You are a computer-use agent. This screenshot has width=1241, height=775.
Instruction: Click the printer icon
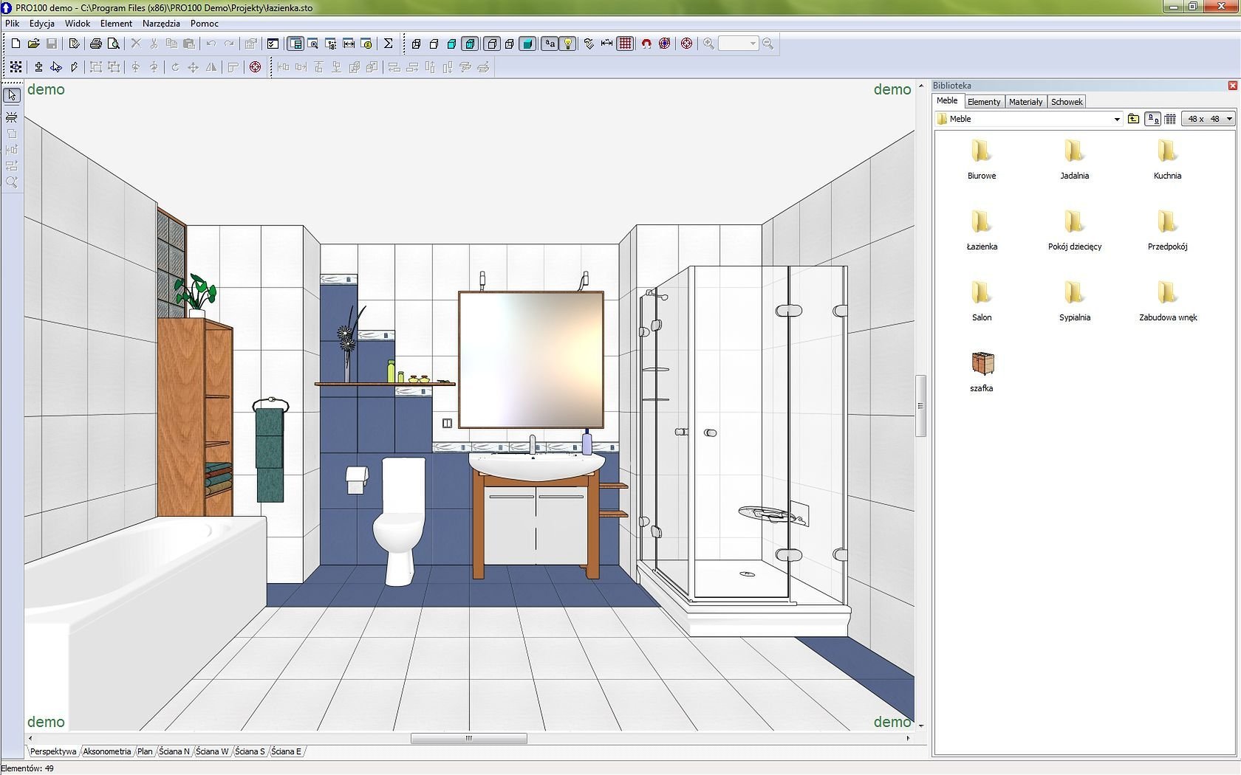coord(95,44)
